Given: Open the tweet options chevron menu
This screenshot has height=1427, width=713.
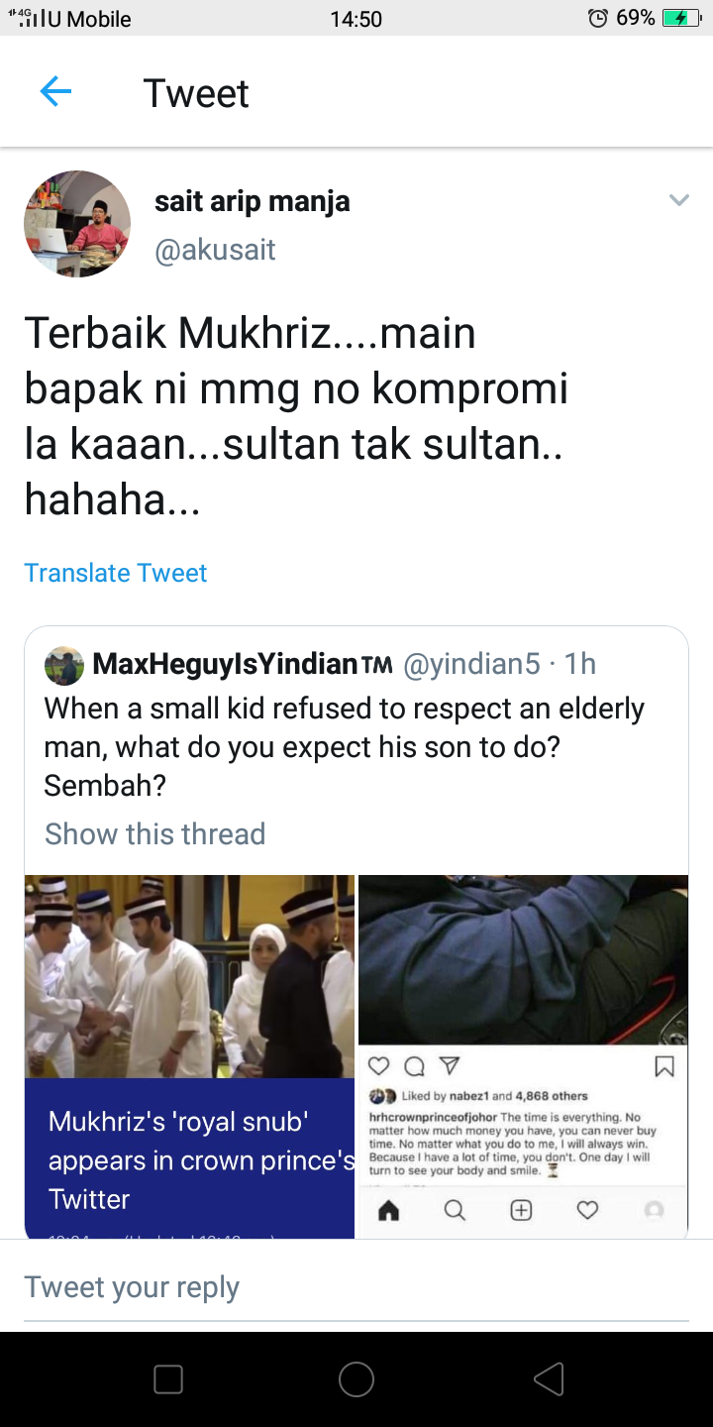Looking at the screenshot, I should point(678,200).
